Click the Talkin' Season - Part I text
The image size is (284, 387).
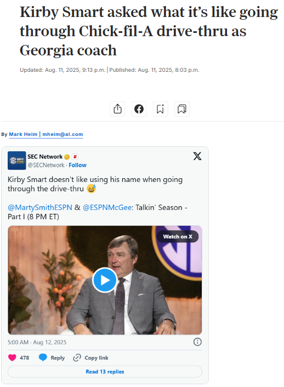98,212
